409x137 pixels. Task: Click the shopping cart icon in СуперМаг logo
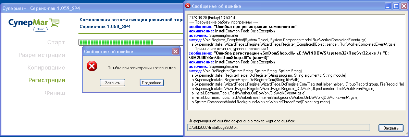(55, 23)
